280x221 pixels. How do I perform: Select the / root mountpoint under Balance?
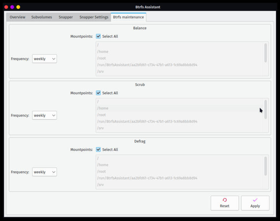[x=180, y=45]
